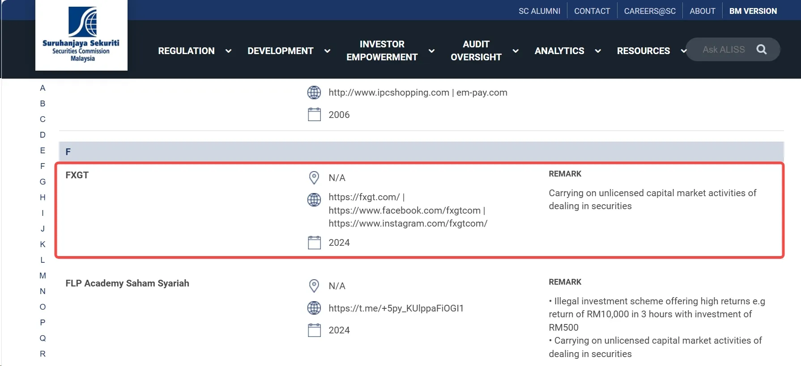This screenshot has width=801, height=366.
Task: Click the FLP Academy year 2024
Action: 339,330
